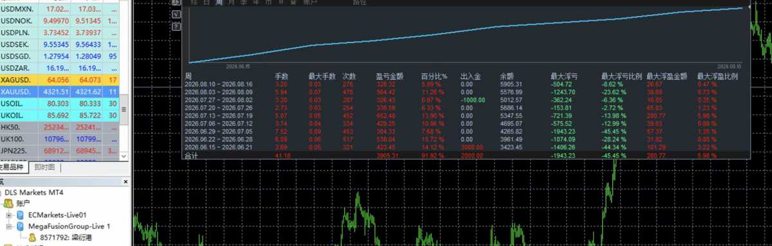The height and width of the screenshot is (246, 772).
Task: Collapse the MegaFusionGroup-Live 1 tree node
Action: pos(9,226)
